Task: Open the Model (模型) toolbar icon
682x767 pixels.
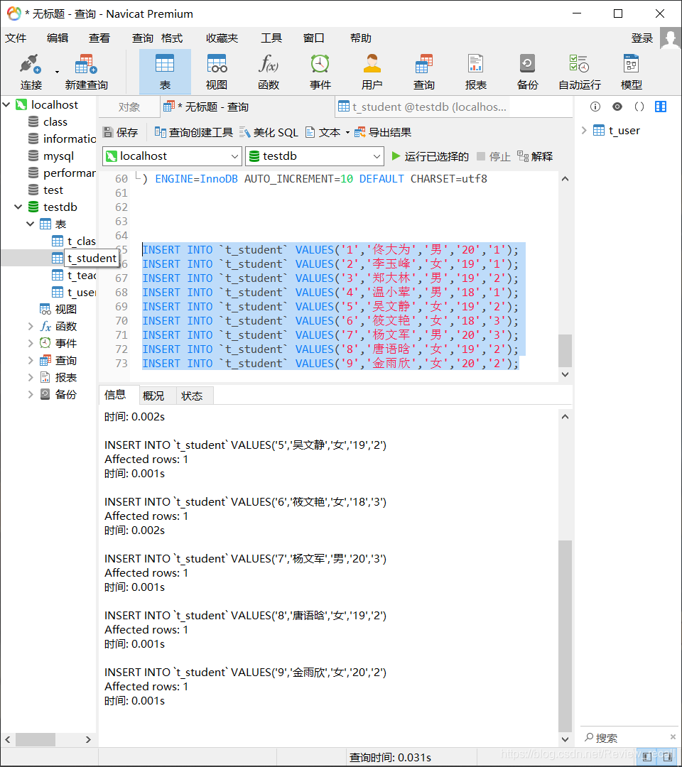Action: pyautogui.click(x=631, y=72)
